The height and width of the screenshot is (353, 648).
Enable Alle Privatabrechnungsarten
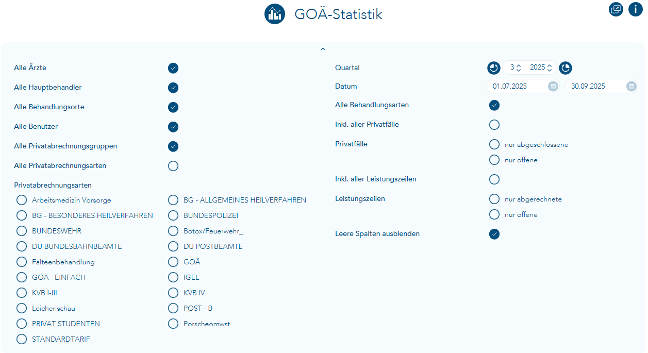tap(173, 166)
